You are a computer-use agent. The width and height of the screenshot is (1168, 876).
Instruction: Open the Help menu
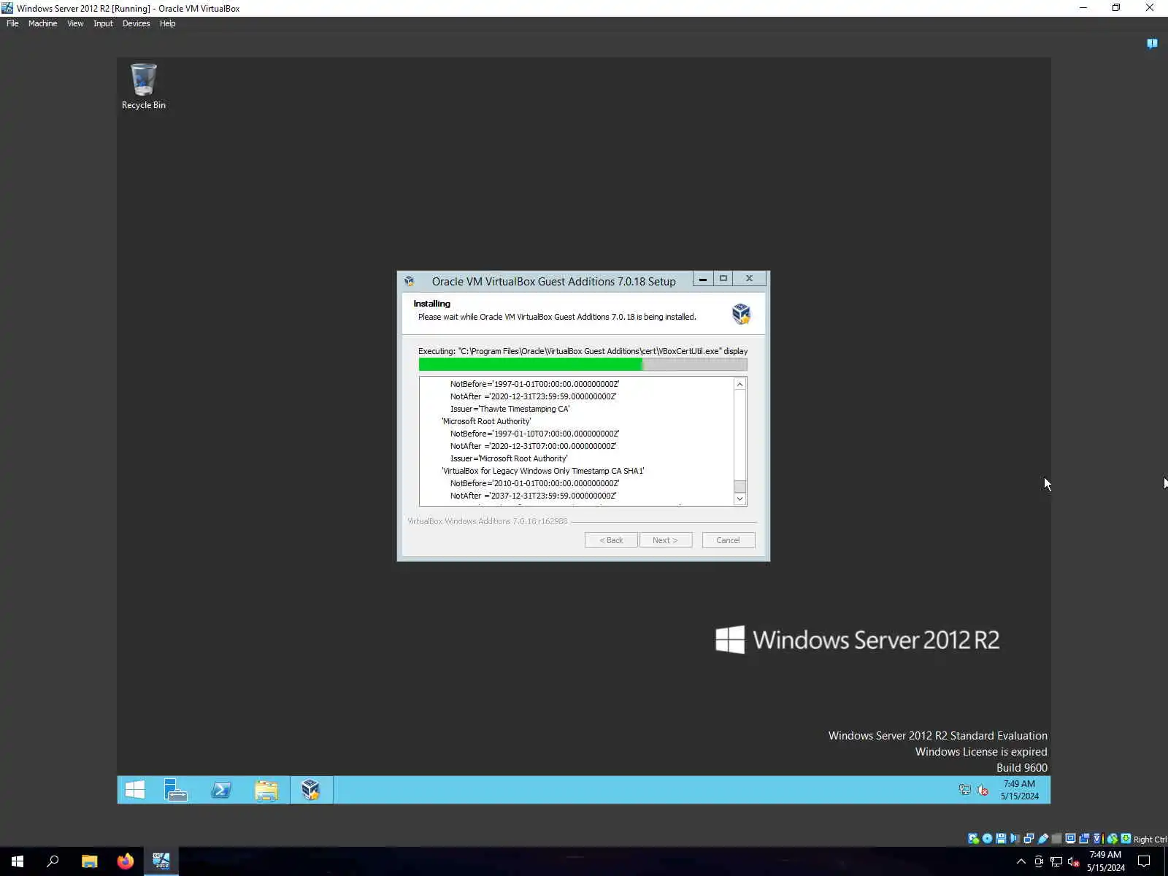click(167, 23)
